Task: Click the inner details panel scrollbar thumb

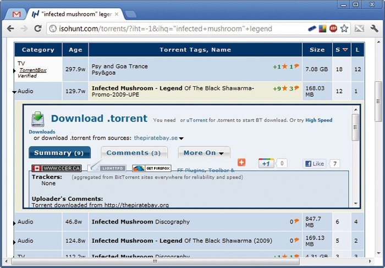Action: click(355, 127)
